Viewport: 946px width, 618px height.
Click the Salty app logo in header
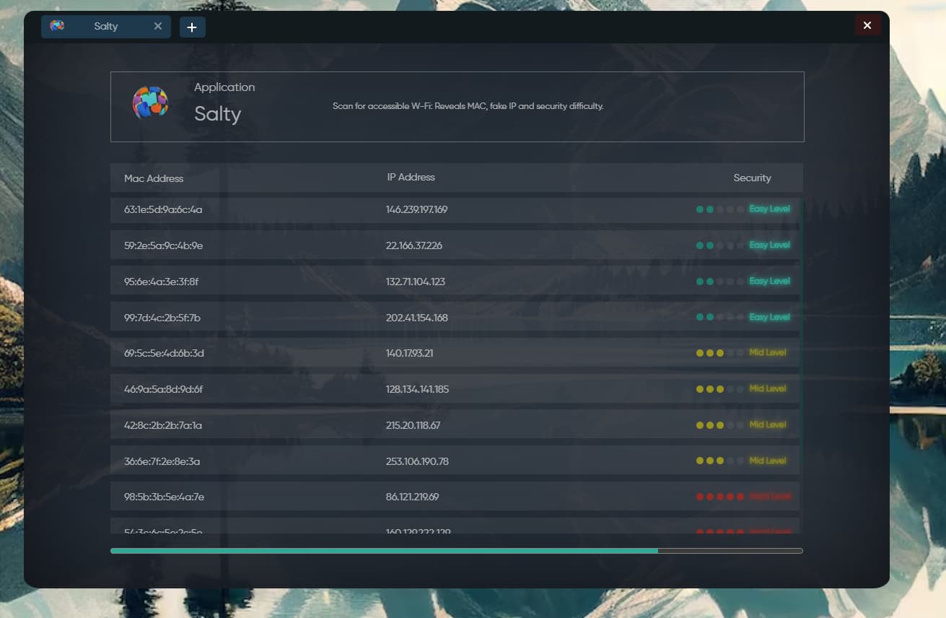click(150, 103)
